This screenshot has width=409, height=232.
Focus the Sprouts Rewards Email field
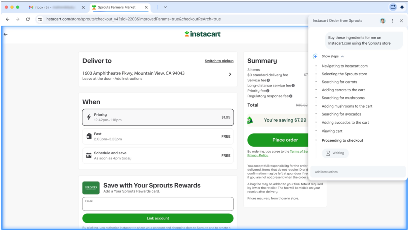point(158,204)
